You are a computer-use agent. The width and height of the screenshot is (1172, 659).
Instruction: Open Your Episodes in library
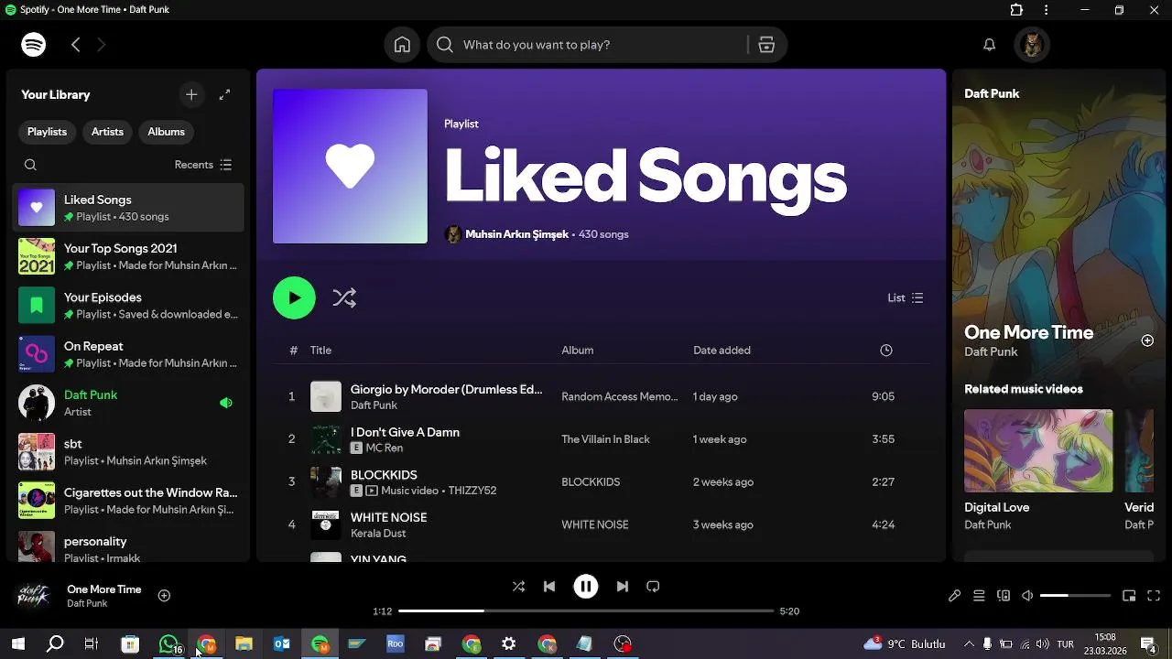(128, 306)
